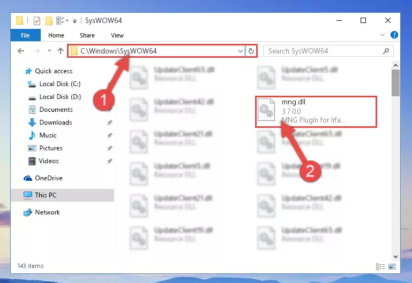Click the scrollbar down arrow
The height and width of the screenshot is (283, 412).
click(x=395, y=256)
